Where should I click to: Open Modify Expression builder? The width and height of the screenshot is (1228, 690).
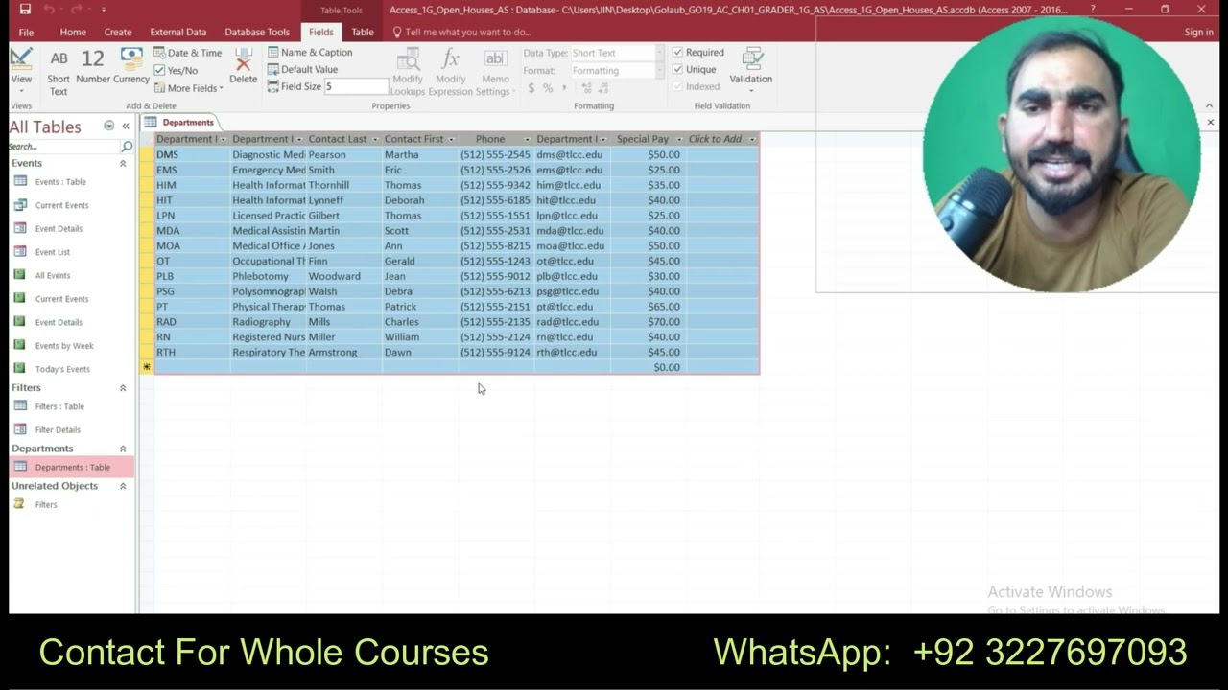click(x=450, y=72)
